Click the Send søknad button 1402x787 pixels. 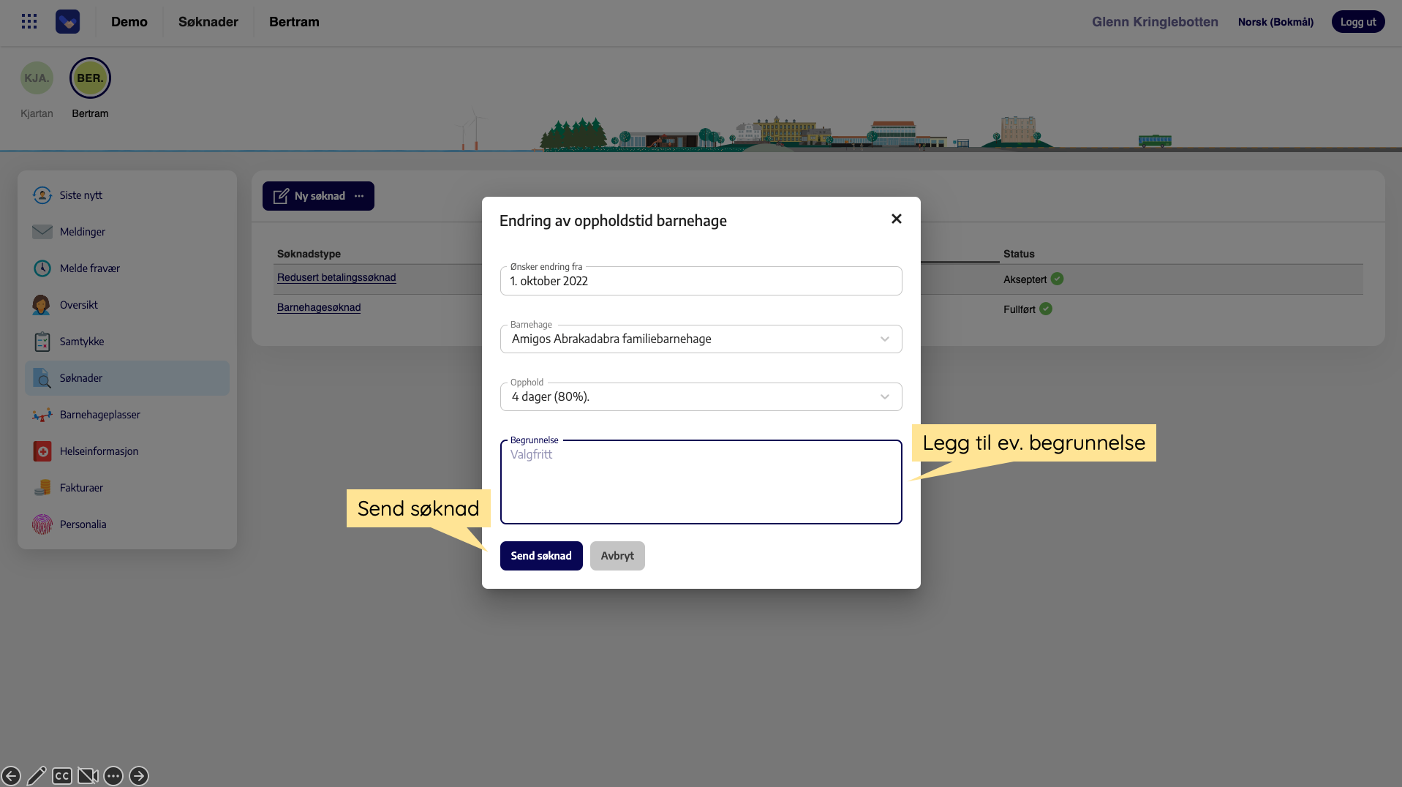[x=541, y=556]
